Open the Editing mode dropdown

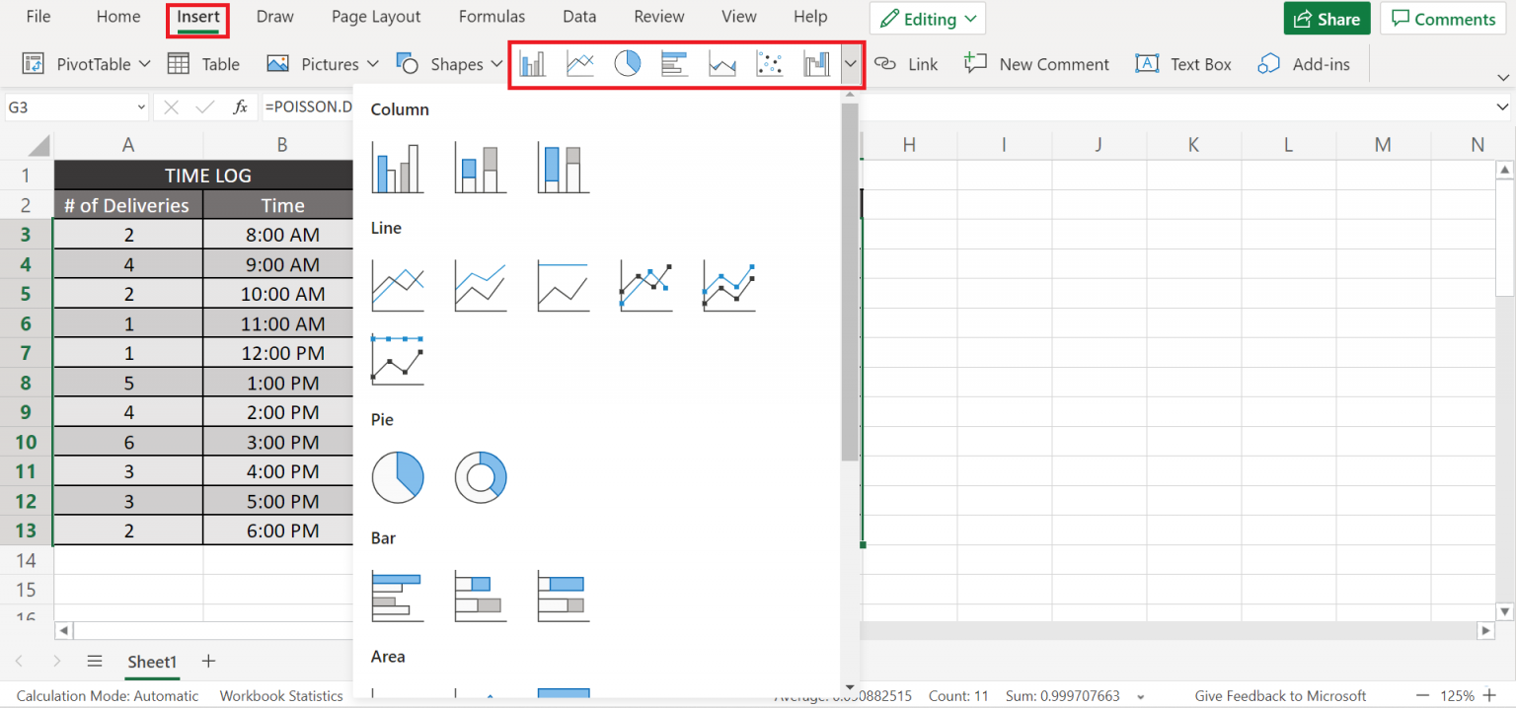[927, 18]
